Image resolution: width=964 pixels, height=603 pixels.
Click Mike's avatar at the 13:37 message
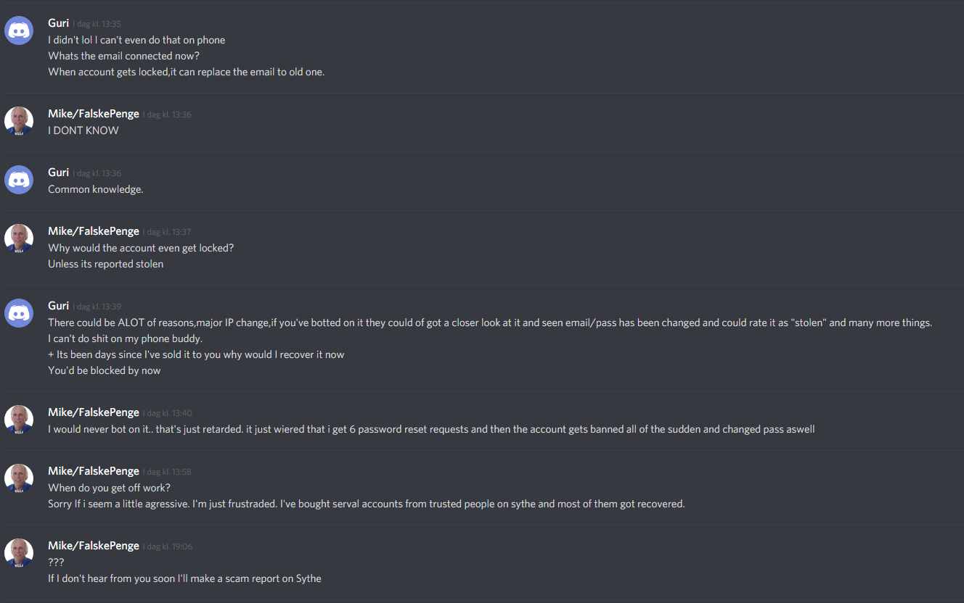19,238
